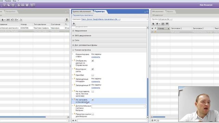Click the pin column header in ads table
Screen dimensions: 219x123
click(x=155, y=28)
